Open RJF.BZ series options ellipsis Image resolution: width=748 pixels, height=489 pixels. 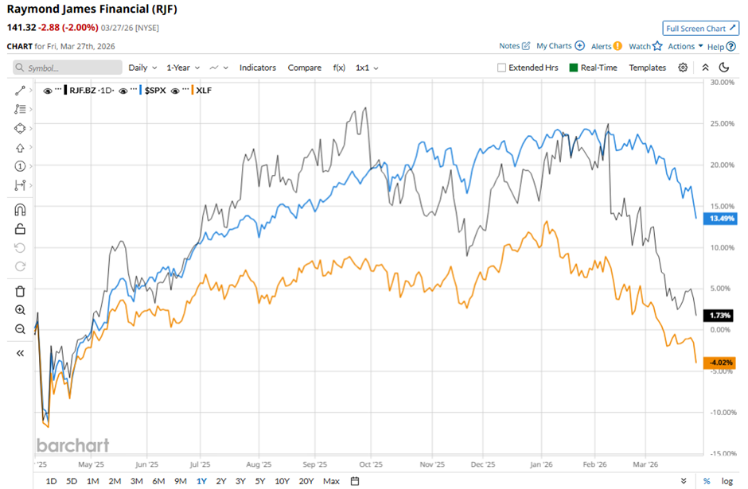tap(58, 90)
